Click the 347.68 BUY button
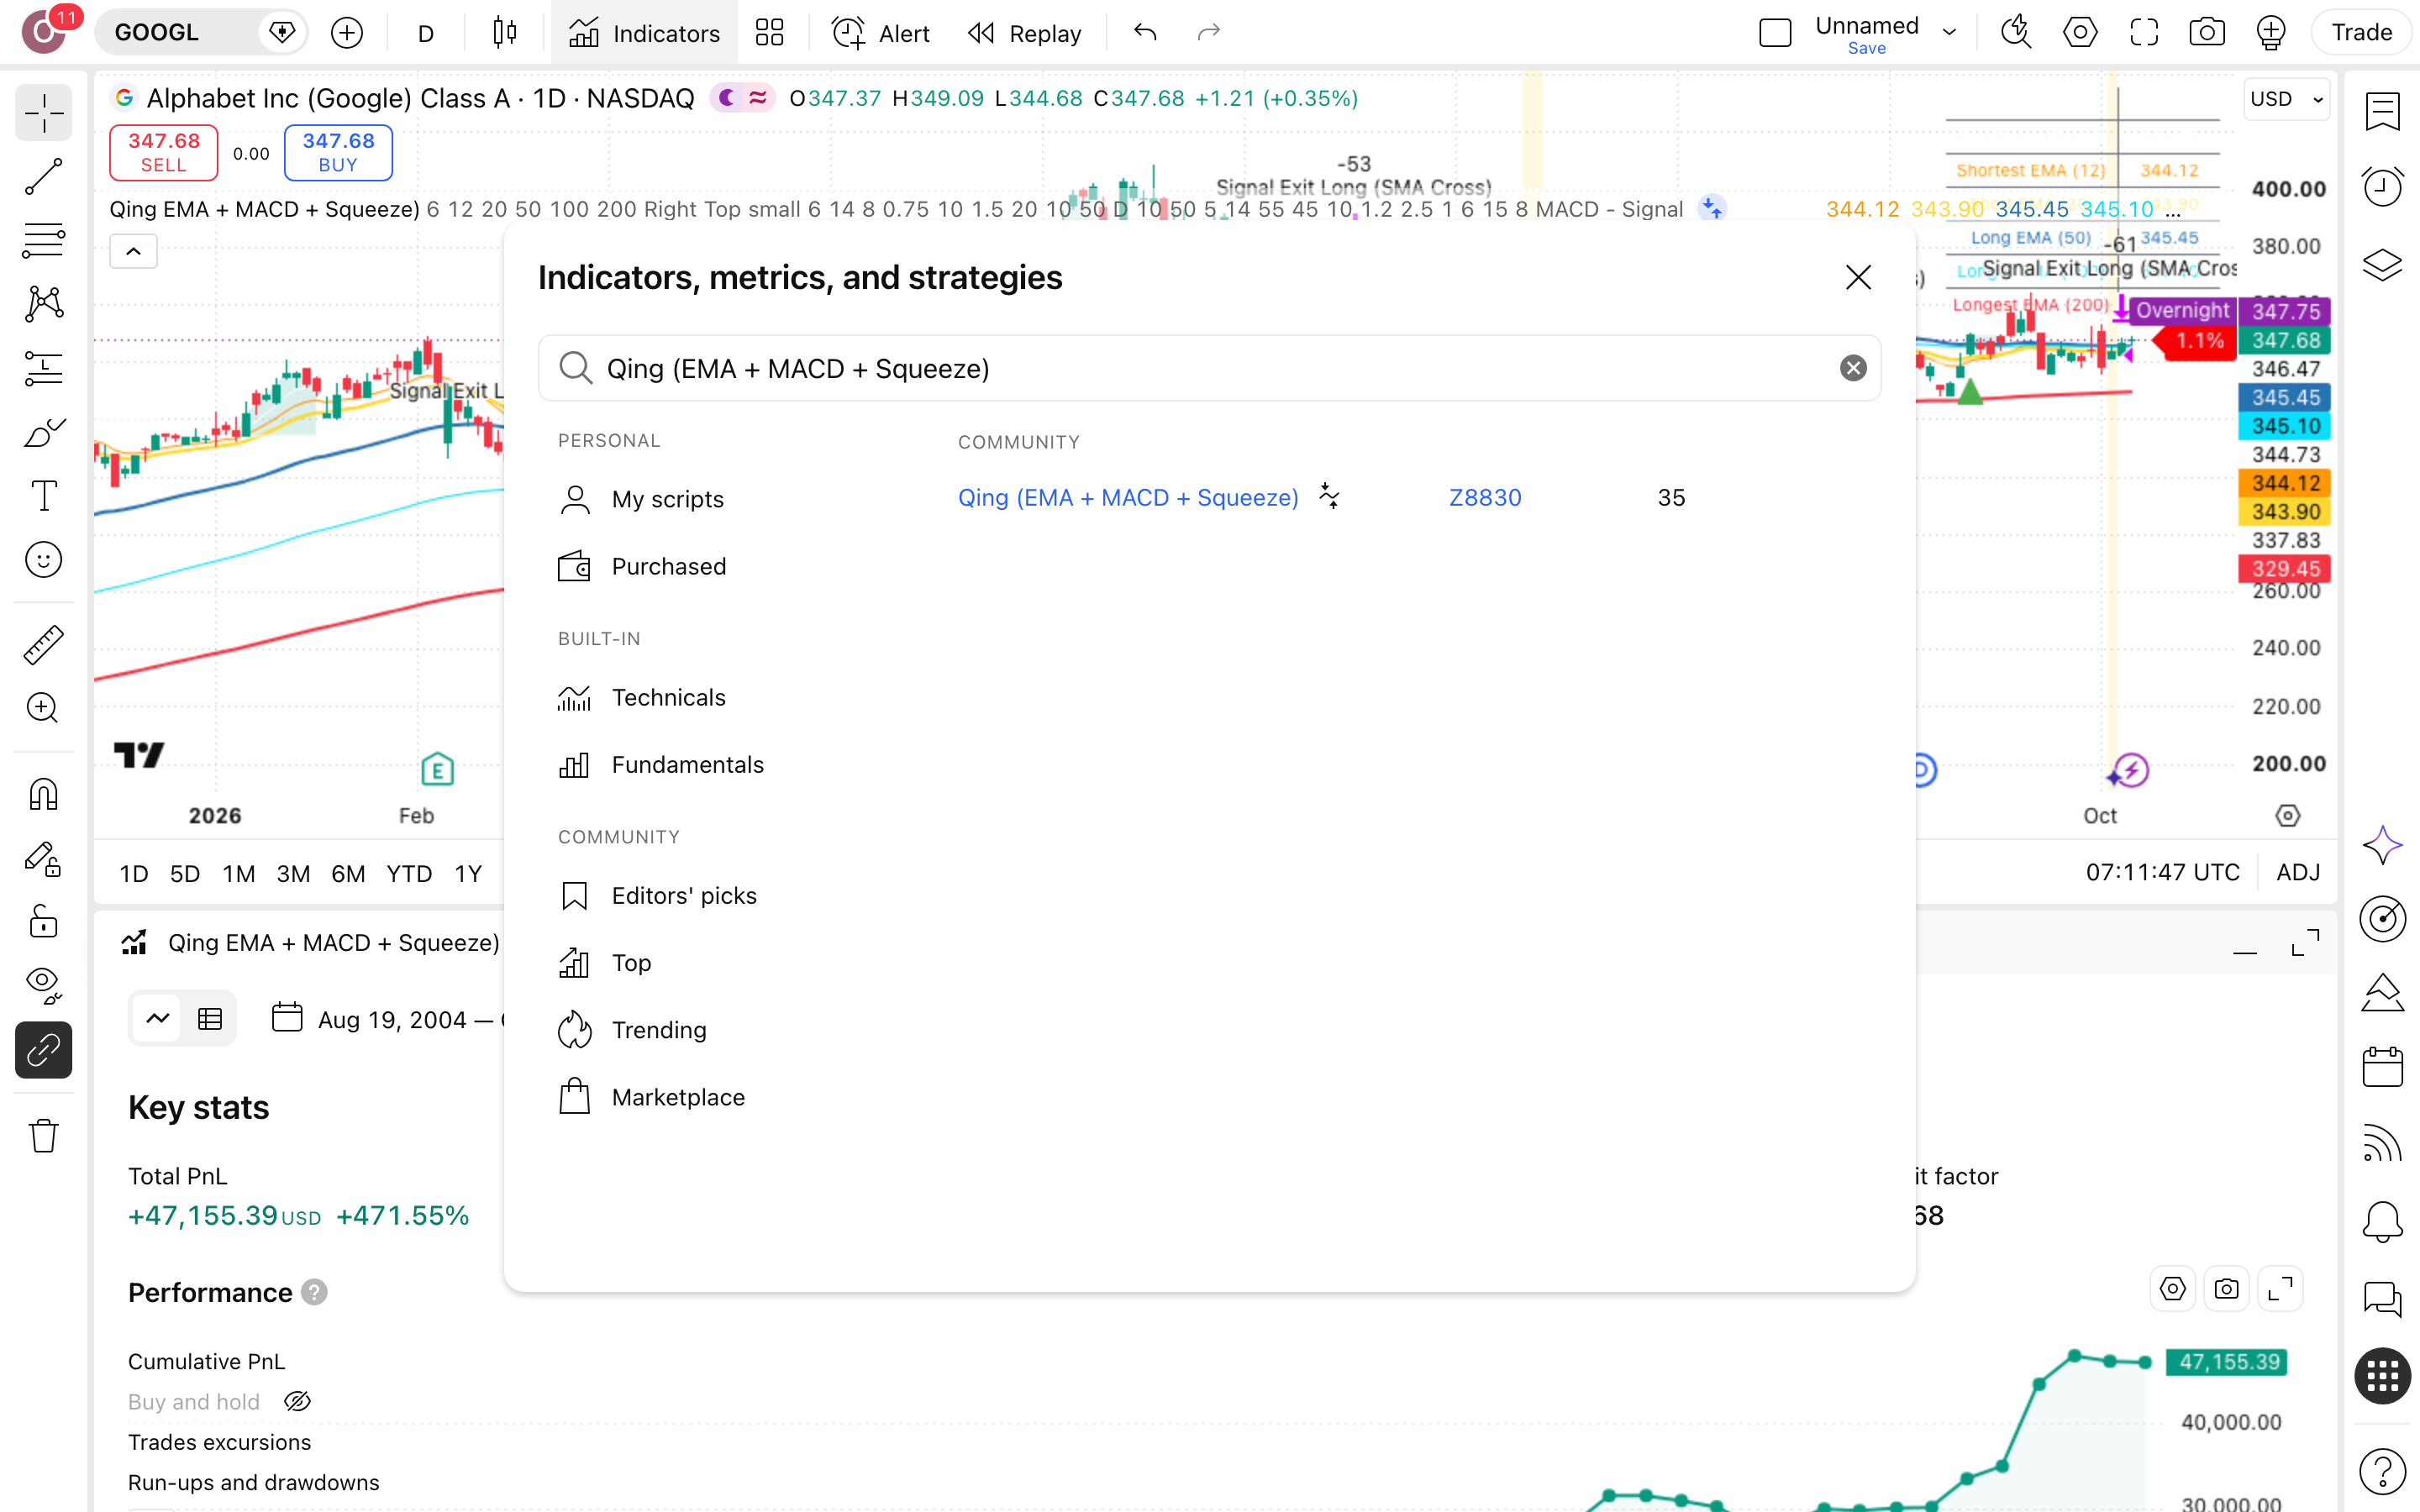 [x=338, y=152]
